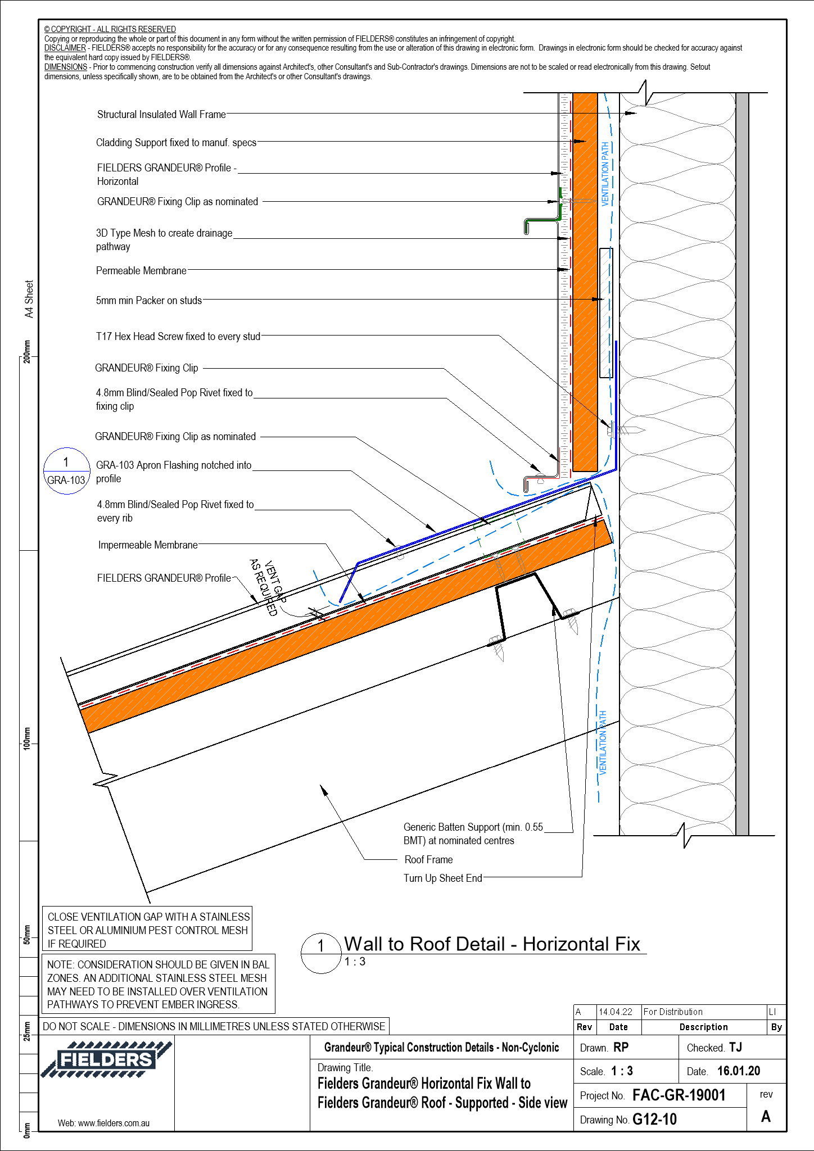Open the www.fielders.com.au web address
The height and width of the screenshot is (1151, 814).
coord(114,1123)
